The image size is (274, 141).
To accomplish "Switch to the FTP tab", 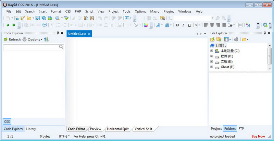I will (241, 129).
